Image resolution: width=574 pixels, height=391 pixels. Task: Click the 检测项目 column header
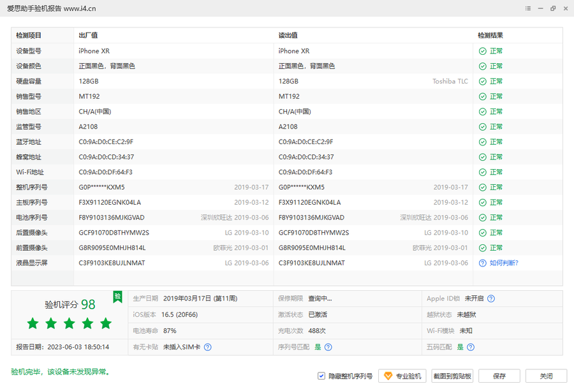(29, 36)
